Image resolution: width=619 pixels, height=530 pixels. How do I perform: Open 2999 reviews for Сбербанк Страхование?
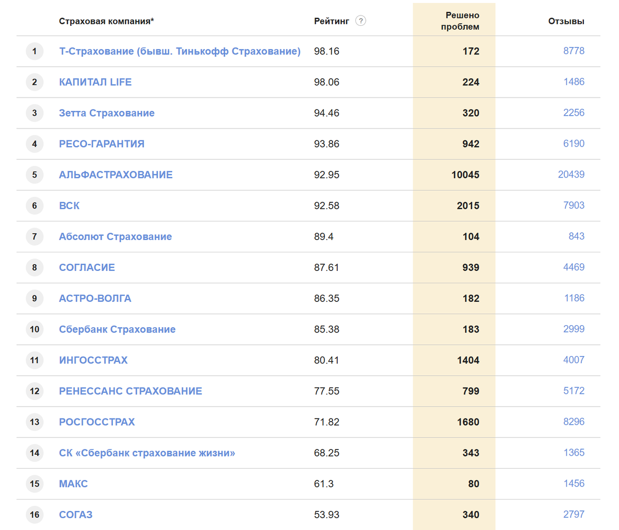coord(574,329)
